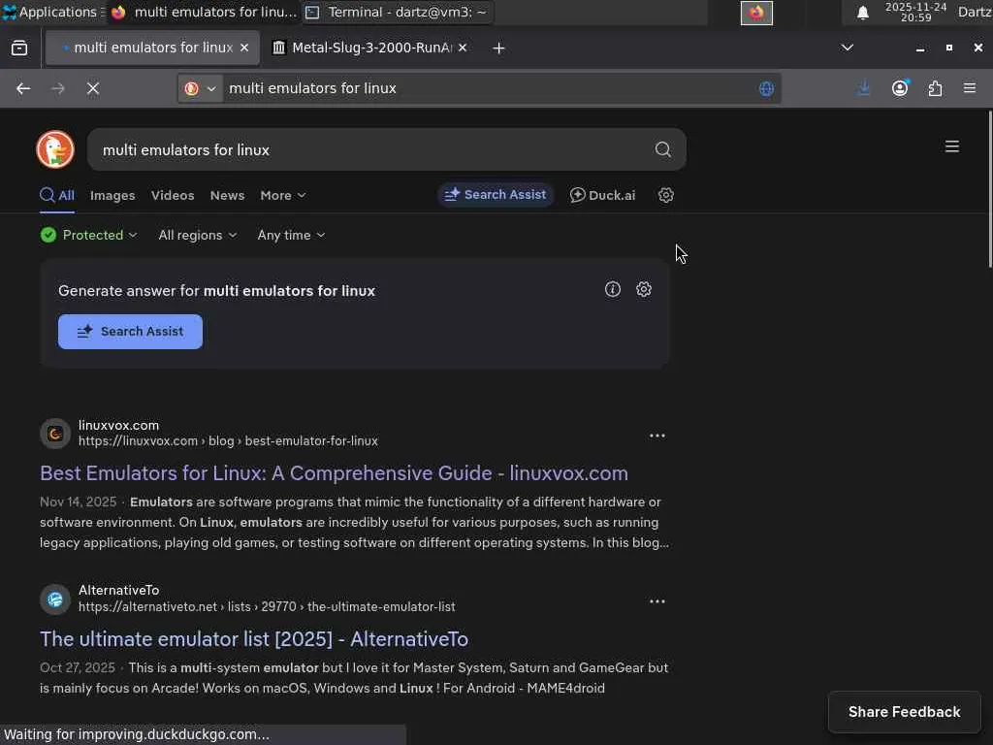Expand the search engine dropdown in address bar
993x745 pixels.
[201, 88]
